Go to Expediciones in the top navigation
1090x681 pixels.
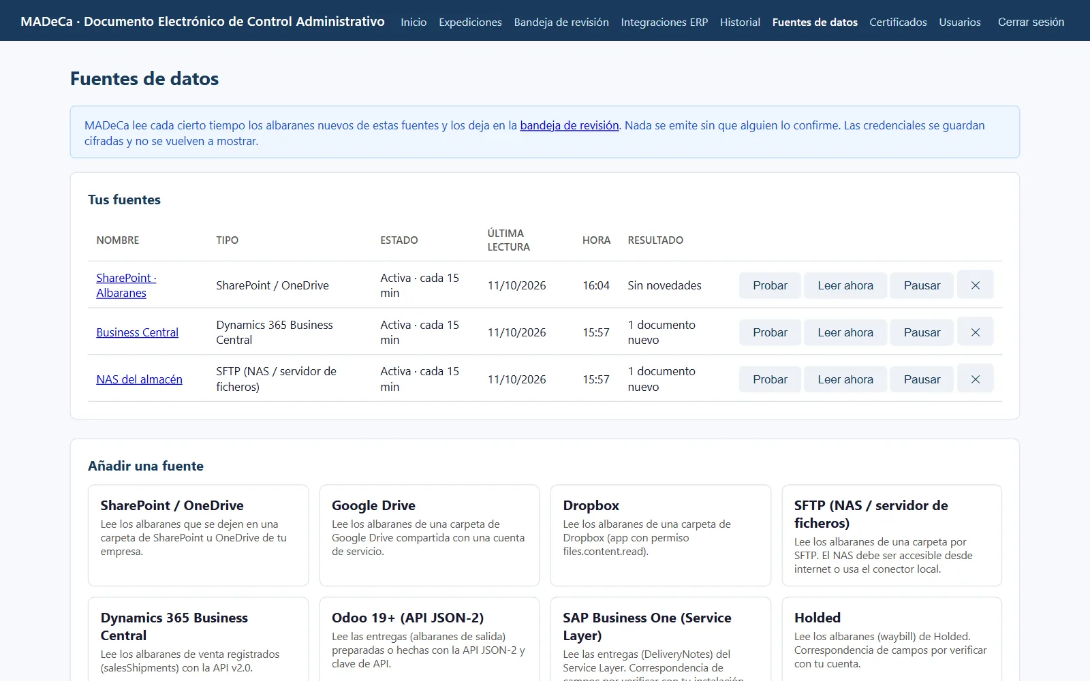coord(470,22)
